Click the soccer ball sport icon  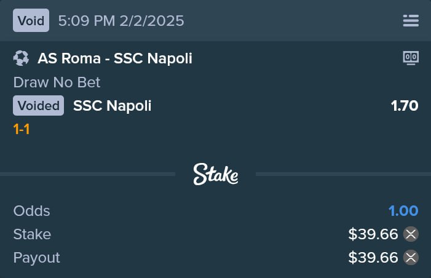pyautogui.click(x=21, y=58)
